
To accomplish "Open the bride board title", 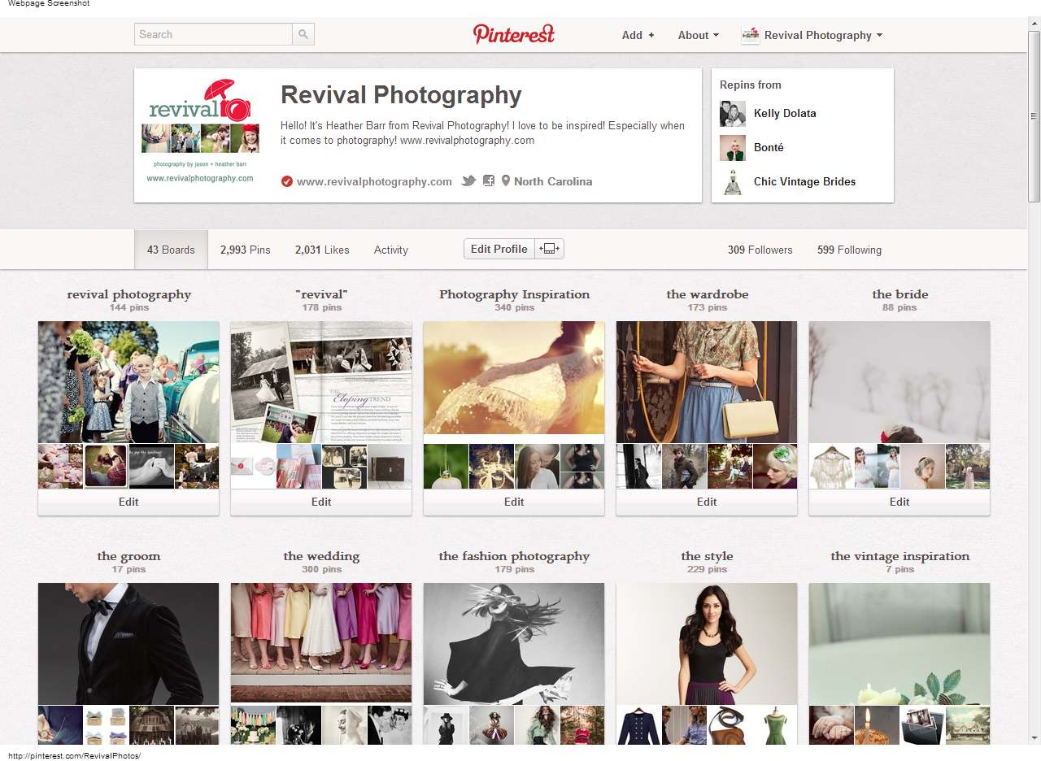I will [899, 294].
